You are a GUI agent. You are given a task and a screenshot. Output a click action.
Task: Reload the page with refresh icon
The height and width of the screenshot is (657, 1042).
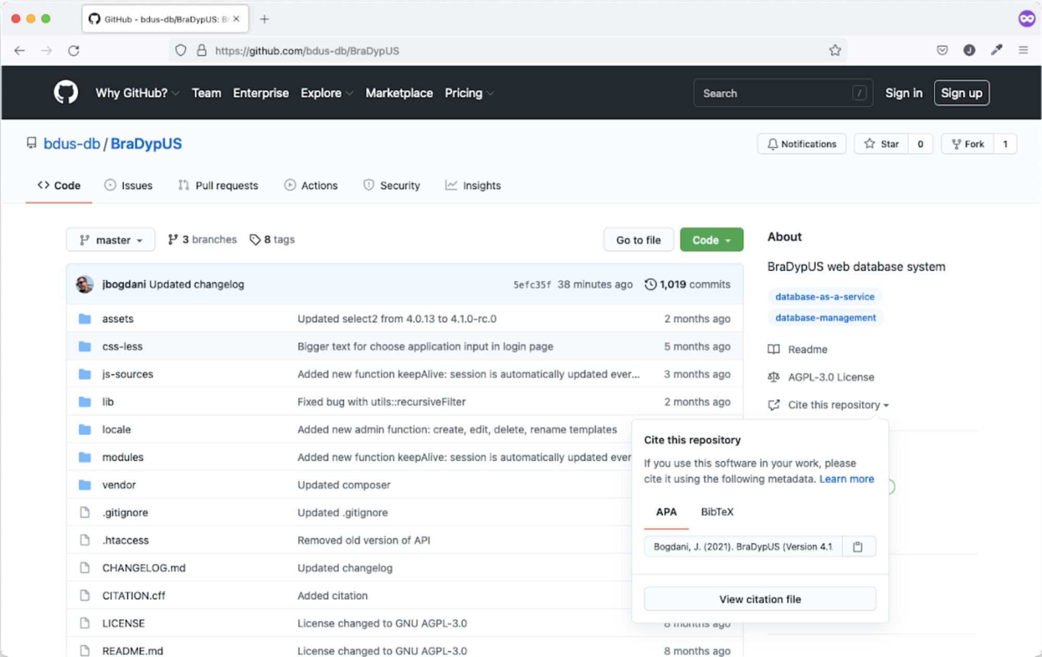pos(73,50)
